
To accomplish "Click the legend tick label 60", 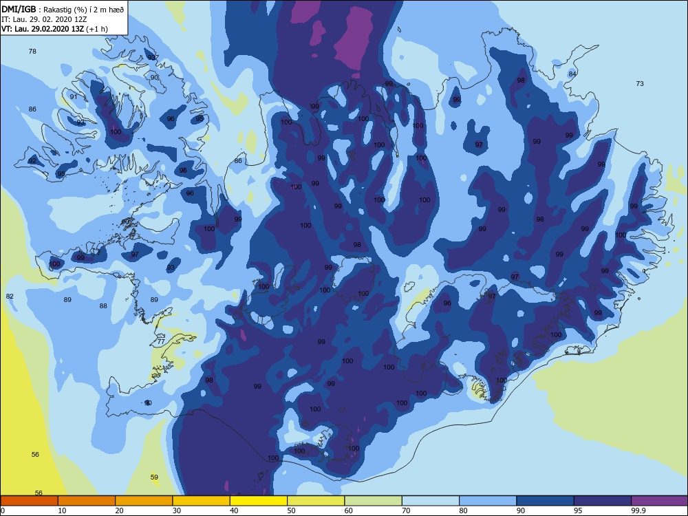I will (349, 510).
